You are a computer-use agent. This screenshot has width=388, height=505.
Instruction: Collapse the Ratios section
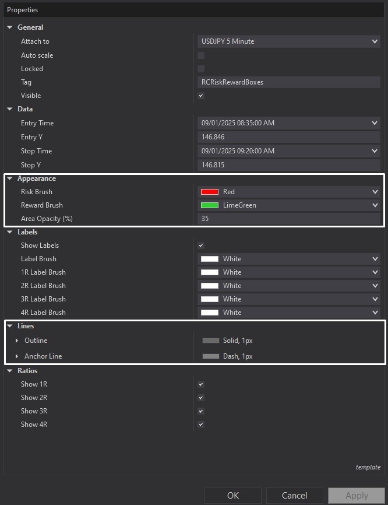[9, 370]
